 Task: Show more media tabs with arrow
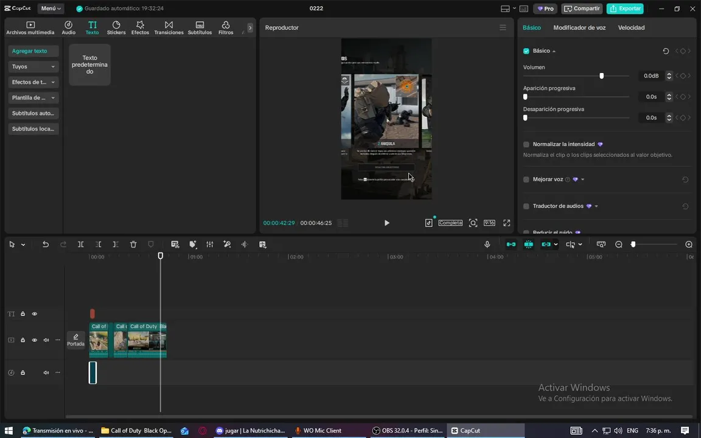click(250, 28)
